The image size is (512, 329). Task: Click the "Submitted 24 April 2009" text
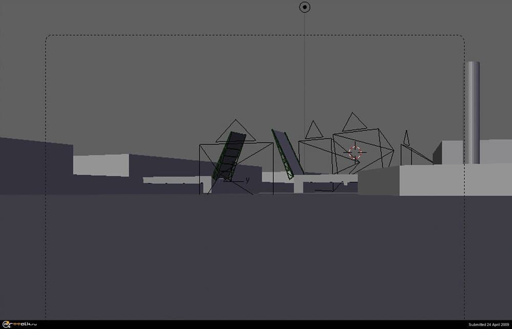coord(488,324)
